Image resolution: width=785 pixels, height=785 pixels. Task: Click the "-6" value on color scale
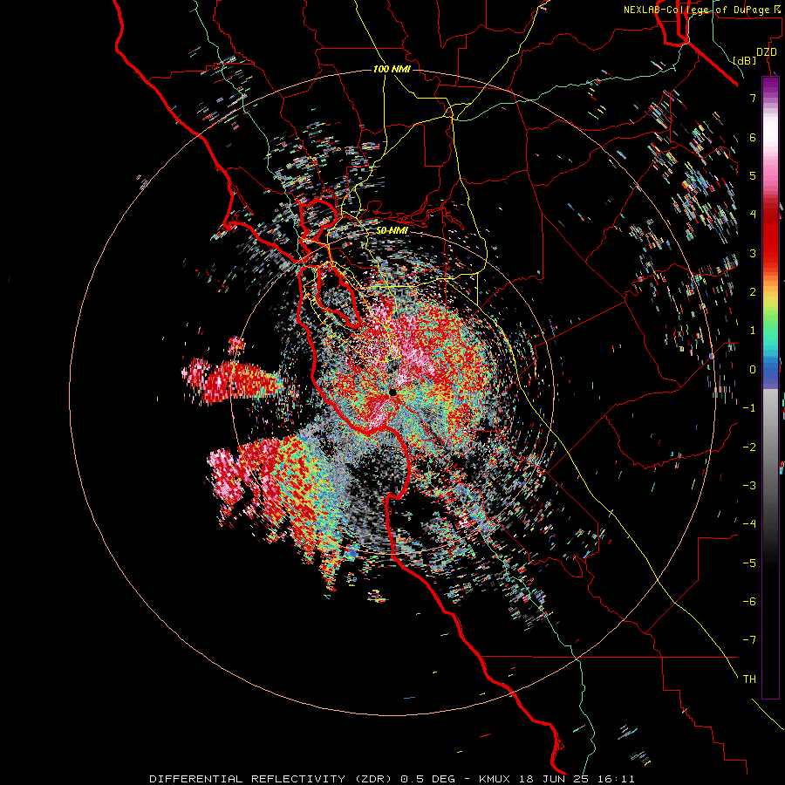749,602
